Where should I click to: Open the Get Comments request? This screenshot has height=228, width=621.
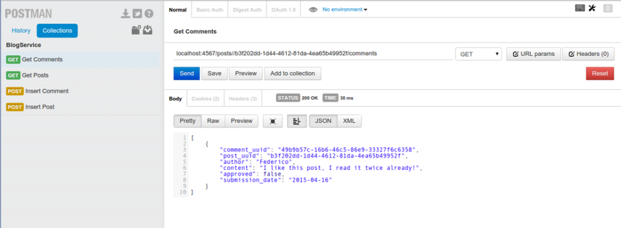coord(81,59)
